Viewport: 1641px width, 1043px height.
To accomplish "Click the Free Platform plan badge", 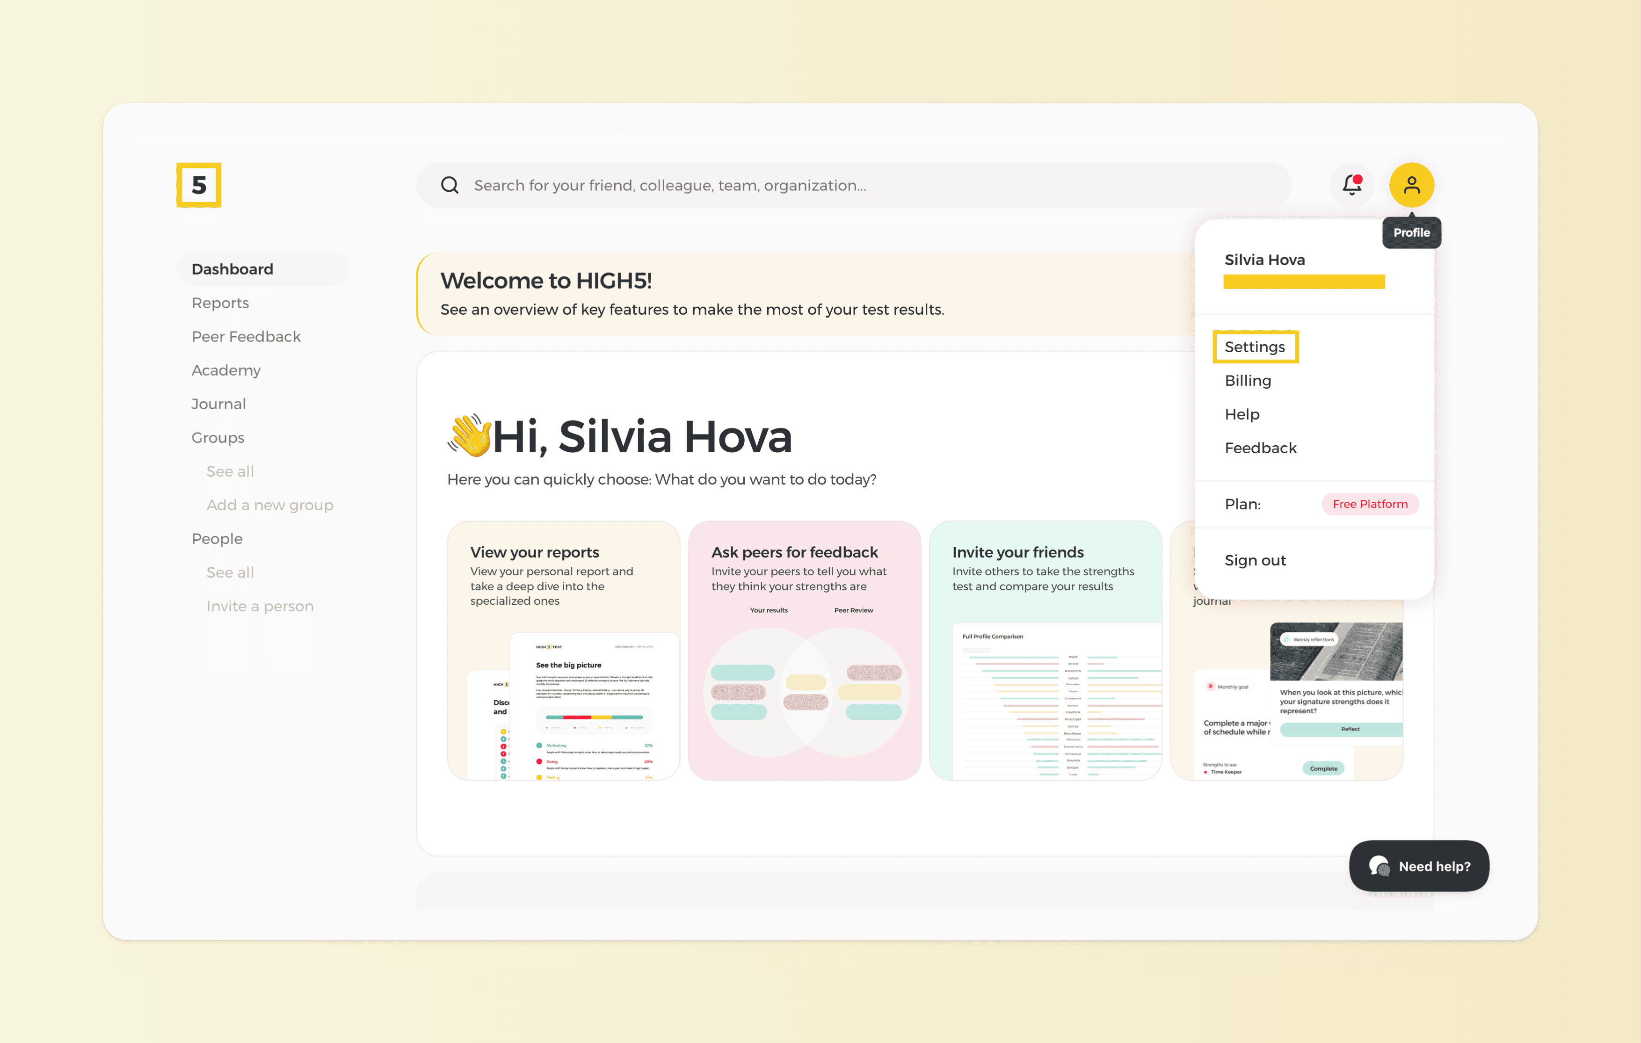I will point(1370,504).
